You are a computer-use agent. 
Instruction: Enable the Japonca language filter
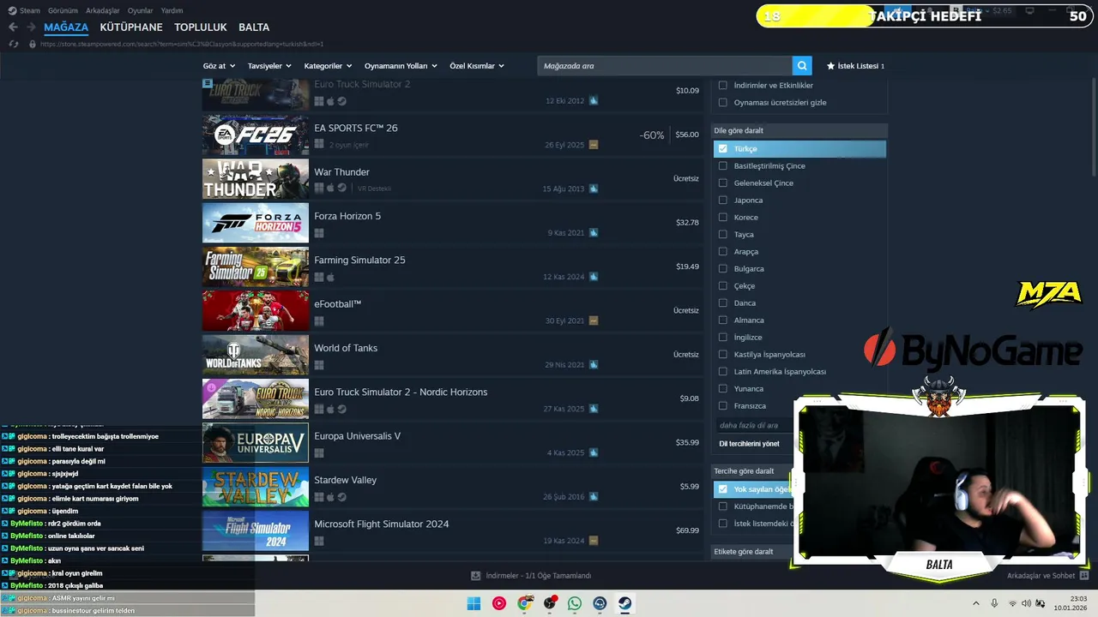coord(723,200)
